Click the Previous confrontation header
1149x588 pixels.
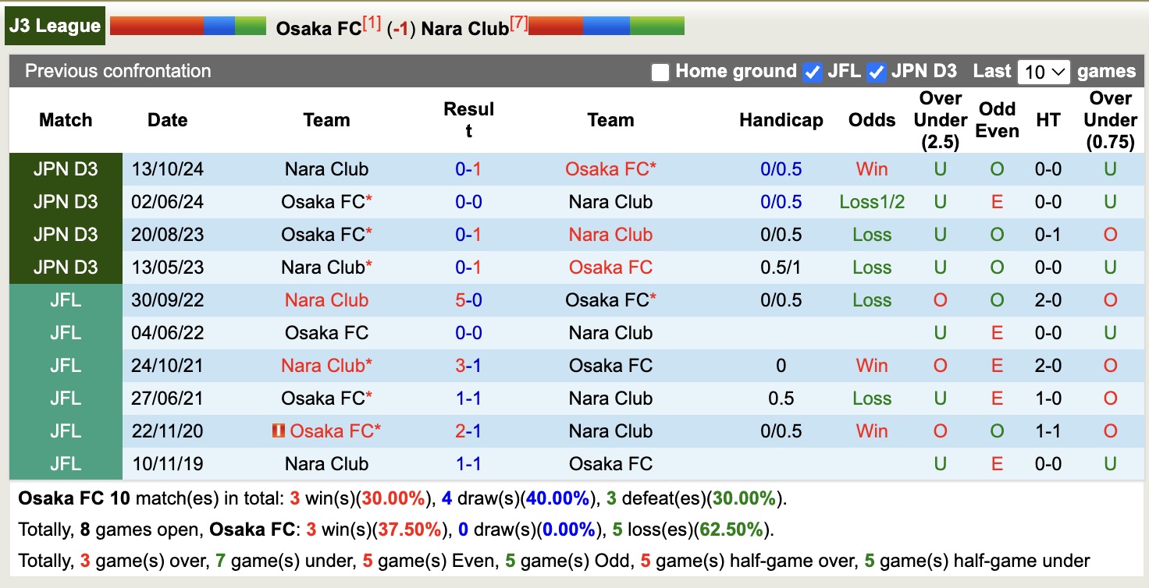click(x=117, y=71)
